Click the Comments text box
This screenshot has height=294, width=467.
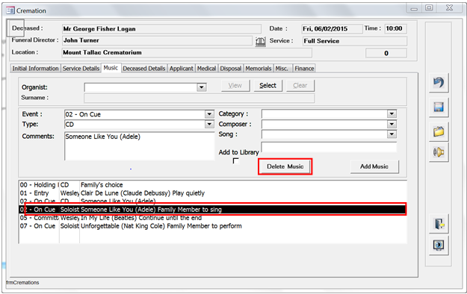[140, 146]
